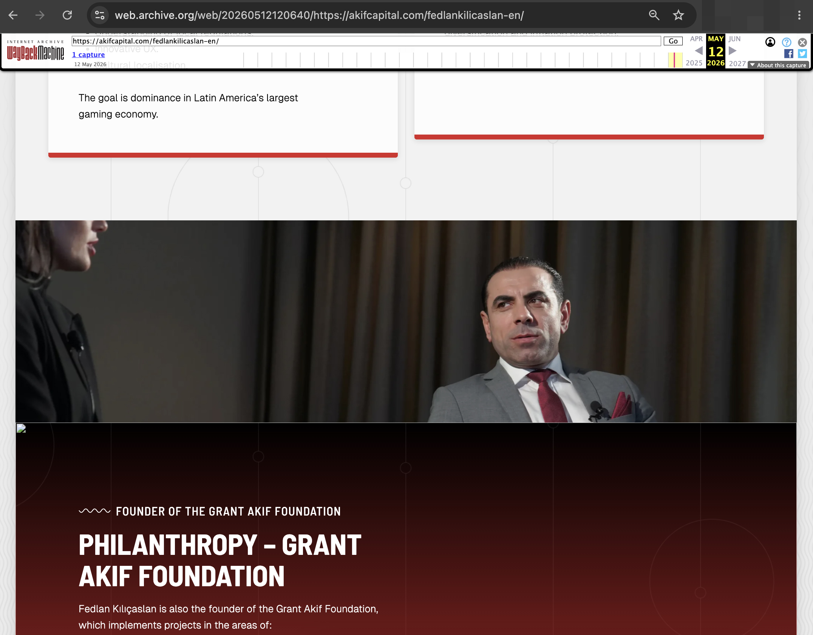Open the Wayback user account icon
The image size is (813, 635).
coord(770,42)
